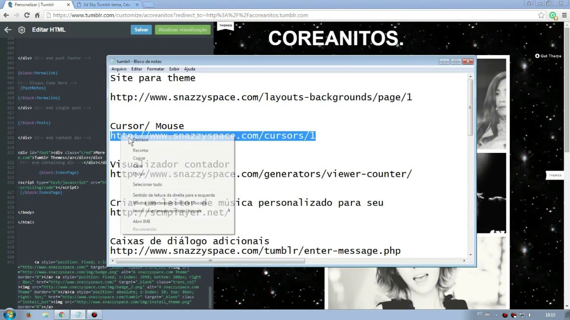Image resolution: width=570 pixels, height=320 pixels.
Task: Click the Salvar button
Action: [141, 29]
